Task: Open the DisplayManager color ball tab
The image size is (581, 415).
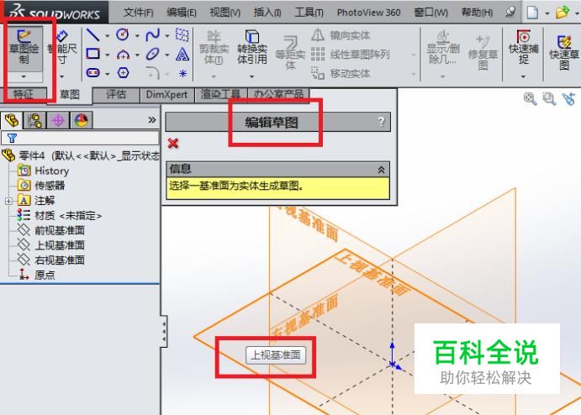Action: tap(82, 120)
